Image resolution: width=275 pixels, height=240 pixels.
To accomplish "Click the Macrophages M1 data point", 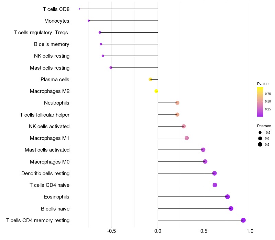I will coord(187,138).
